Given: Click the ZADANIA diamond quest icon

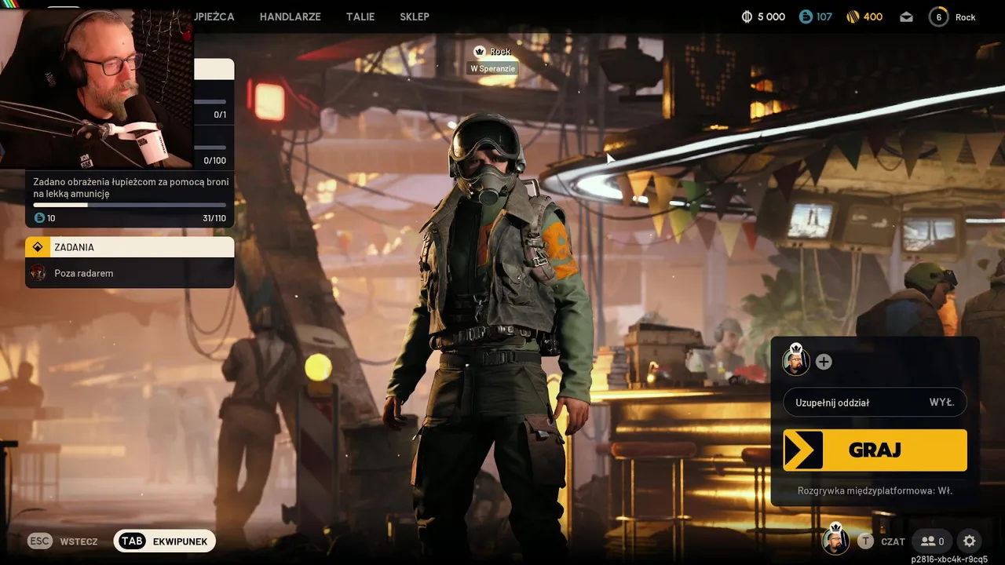Looking at the screenshot, I should pyautogui.click(x=37, y=247).
